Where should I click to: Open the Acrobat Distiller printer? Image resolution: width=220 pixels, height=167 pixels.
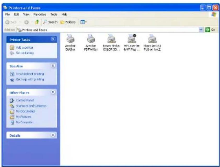70,43
